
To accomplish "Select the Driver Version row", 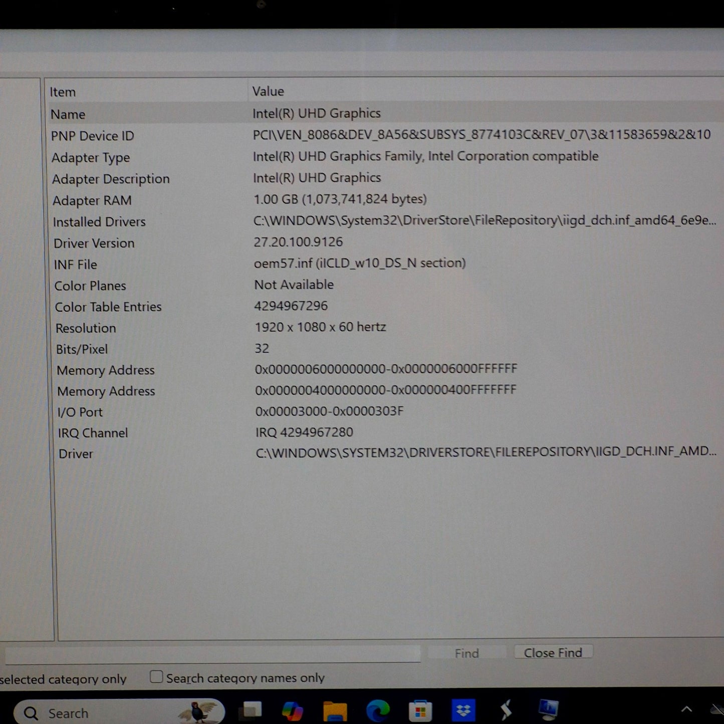I will [385, 243].
